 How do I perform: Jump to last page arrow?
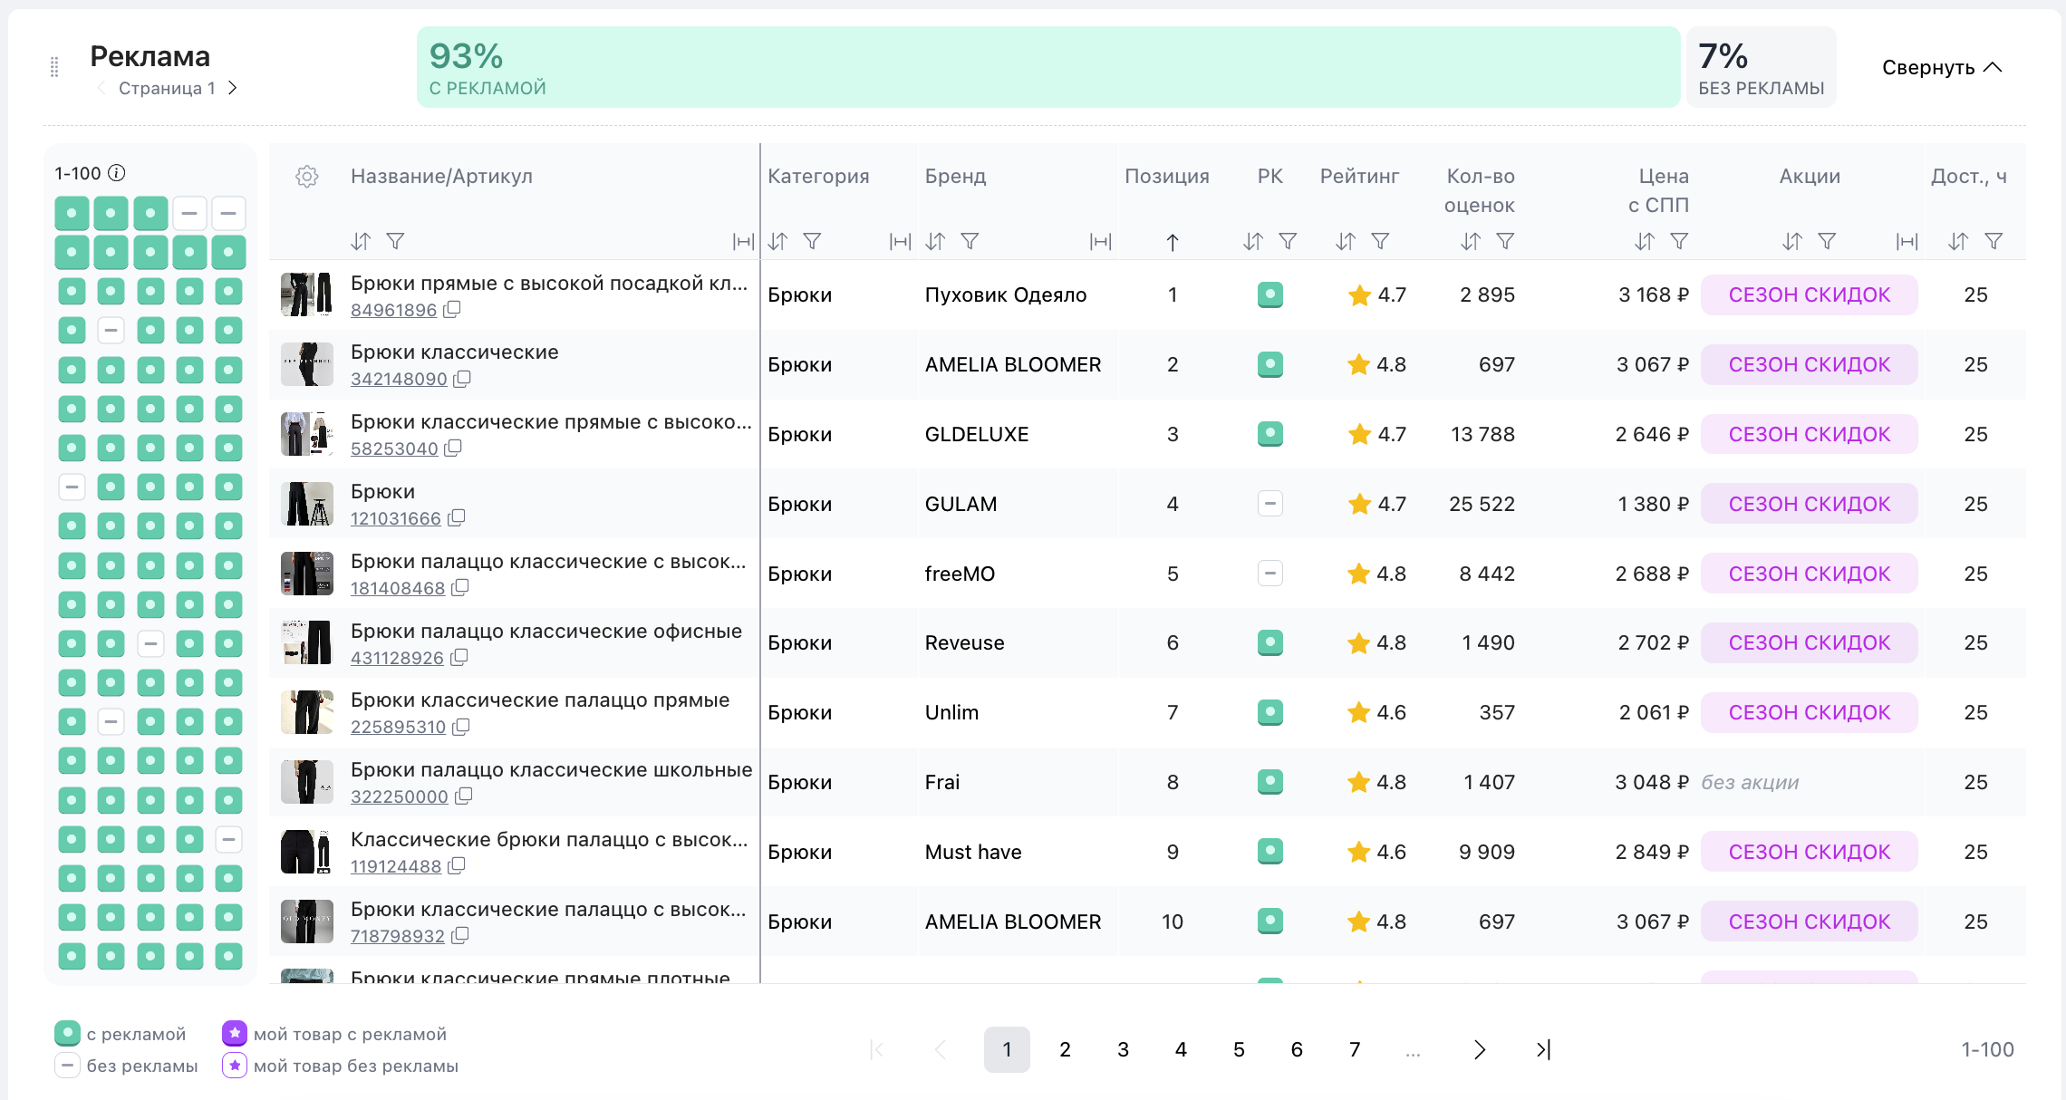click(1543, 1049)
